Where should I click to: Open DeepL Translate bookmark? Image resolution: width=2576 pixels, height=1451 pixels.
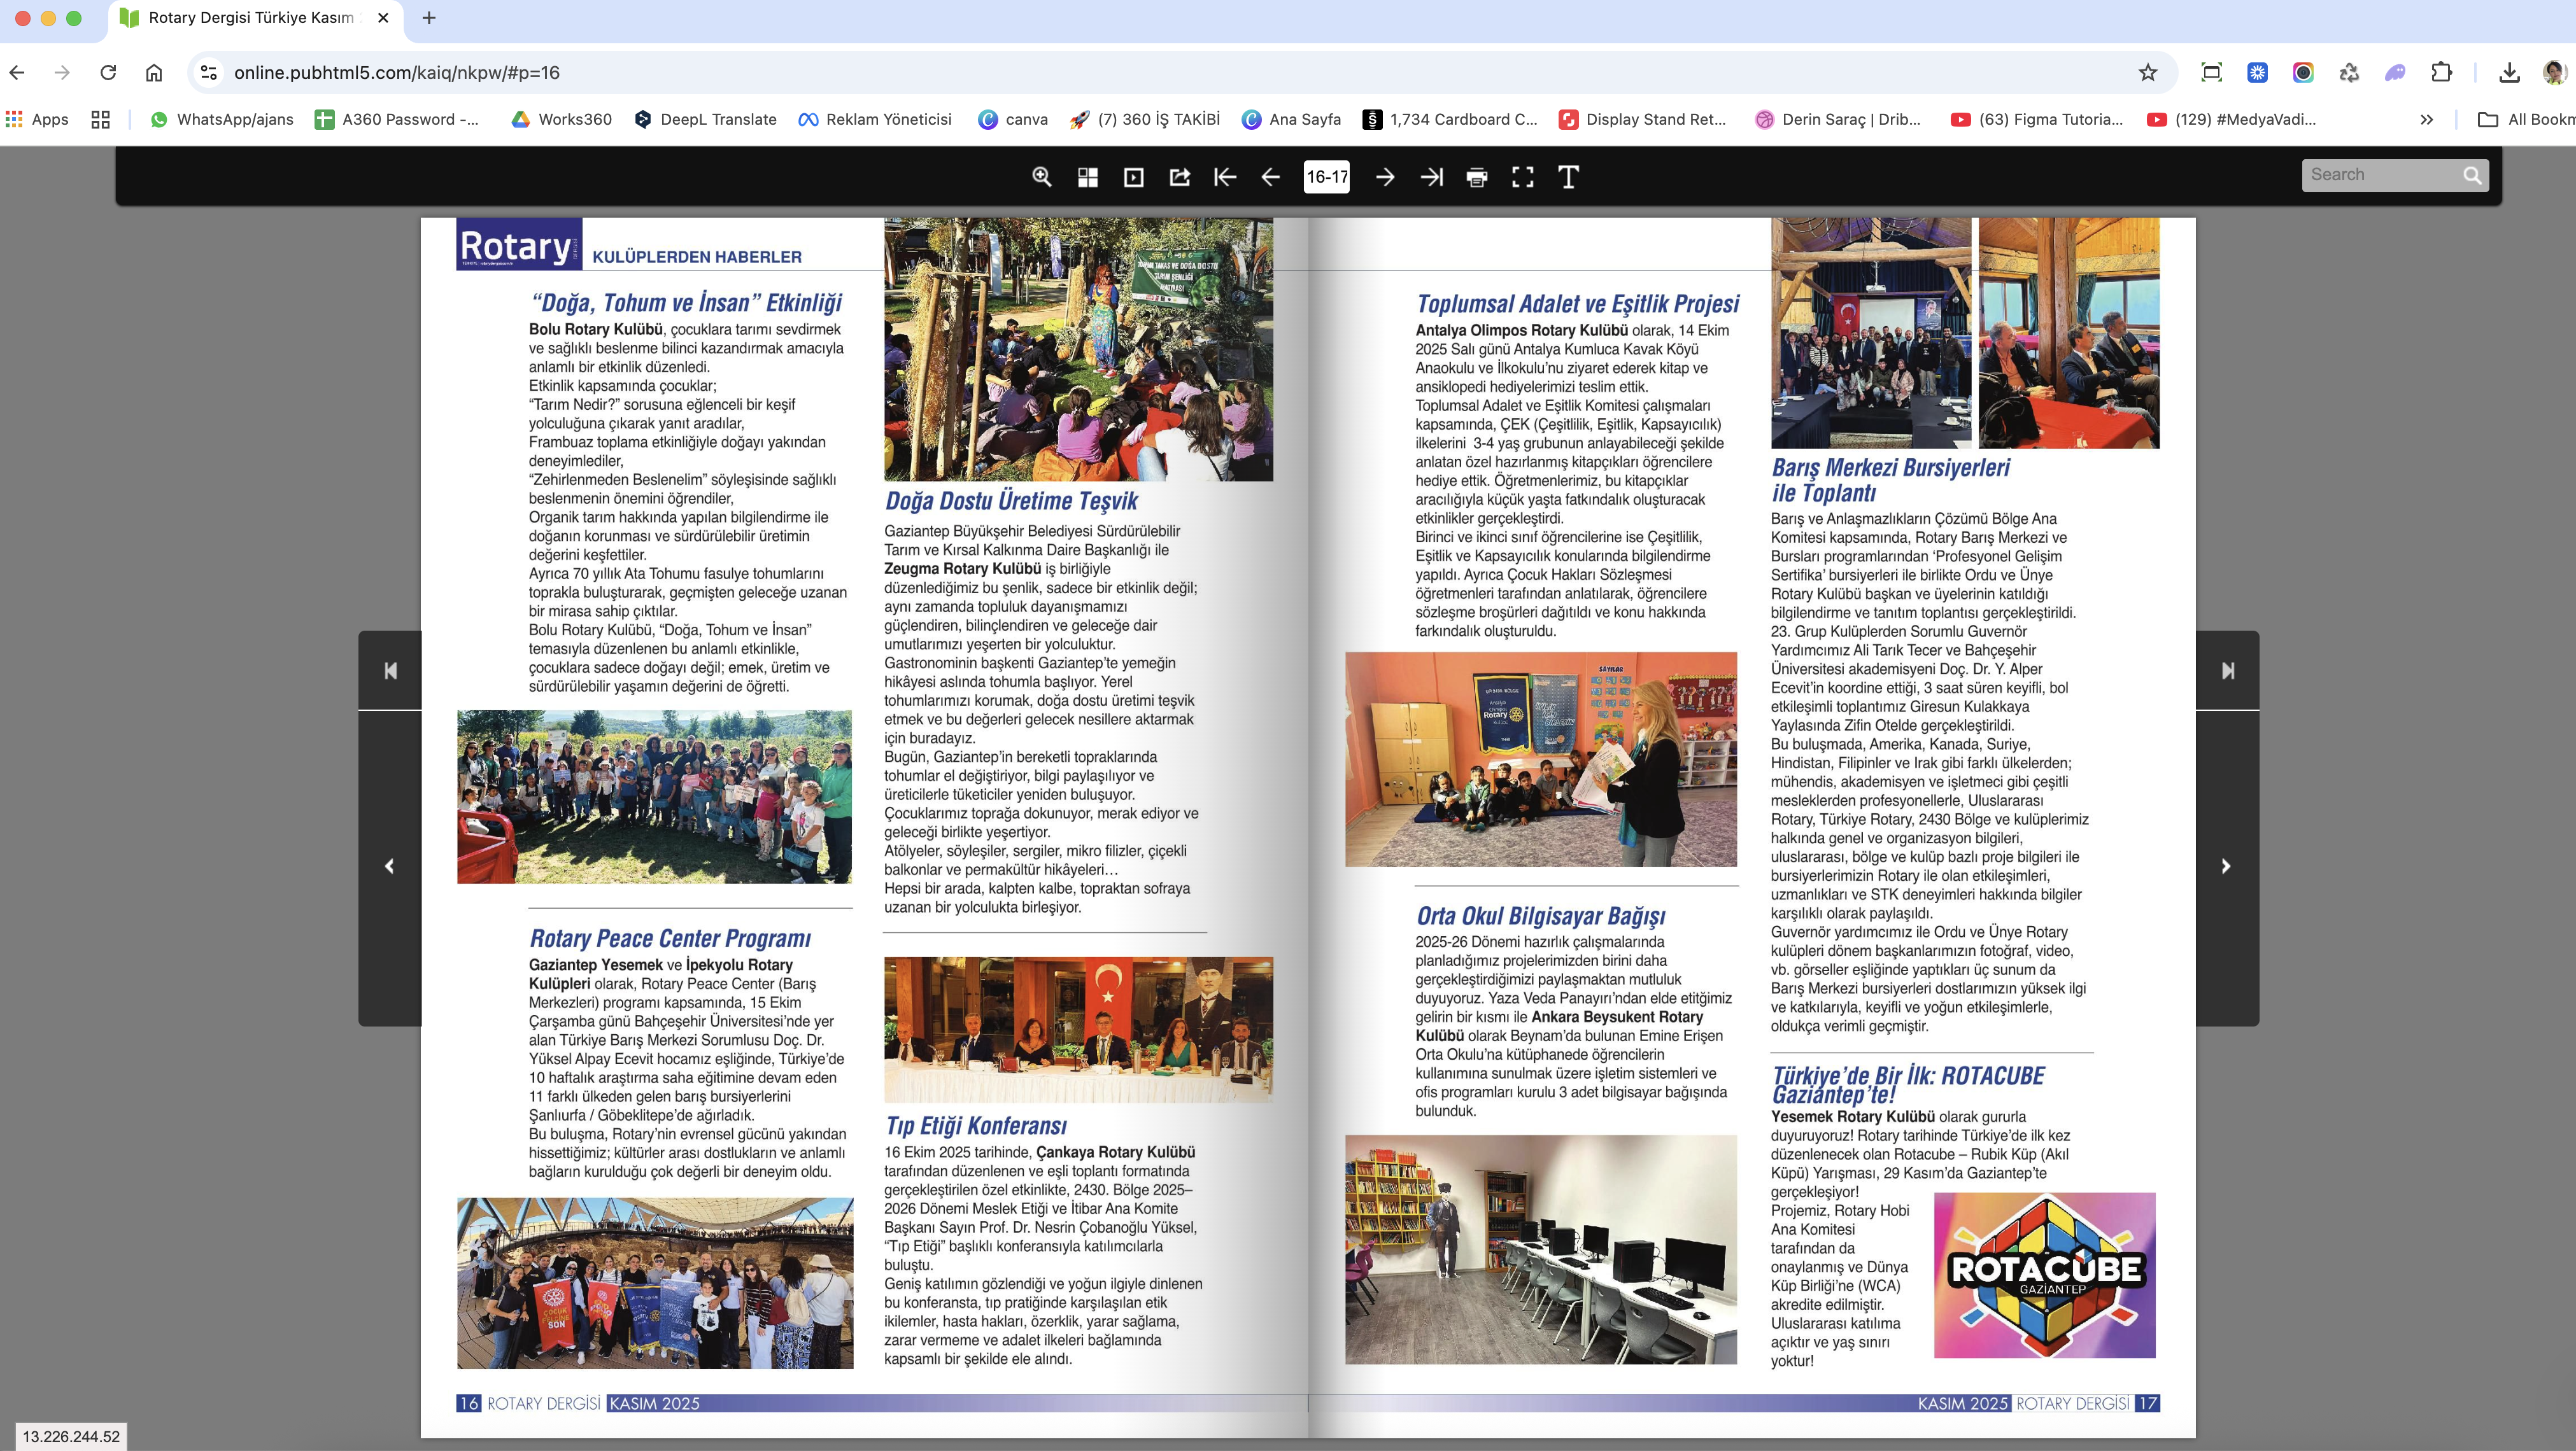point(705,120)
